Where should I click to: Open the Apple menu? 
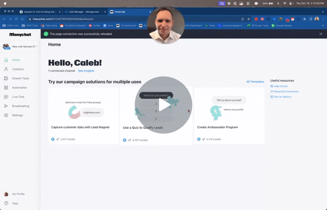pyautogui.click(x=5, y=3)
